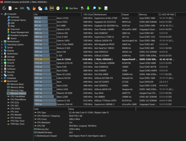Expand the Server tree node

point(2,48)
